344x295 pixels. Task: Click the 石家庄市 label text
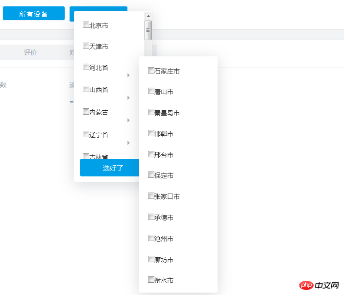[167, 71]
